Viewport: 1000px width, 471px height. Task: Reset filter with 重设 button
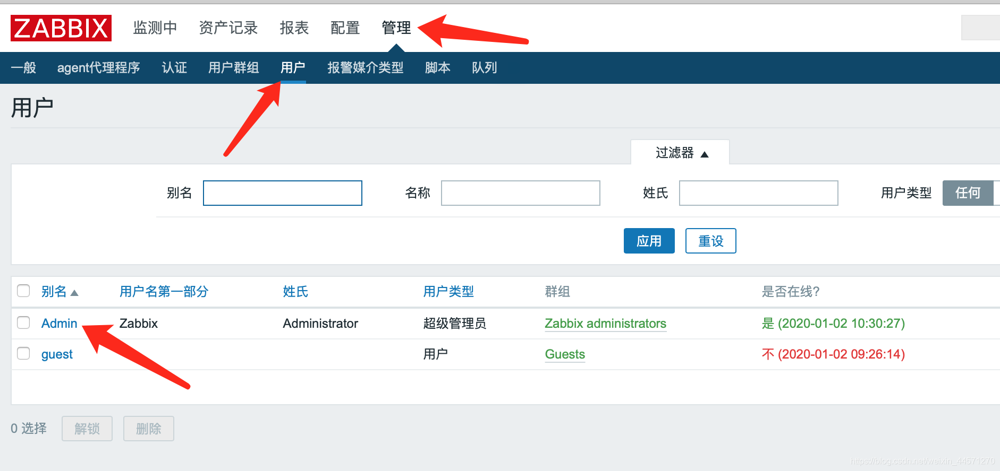pos(711,241)
